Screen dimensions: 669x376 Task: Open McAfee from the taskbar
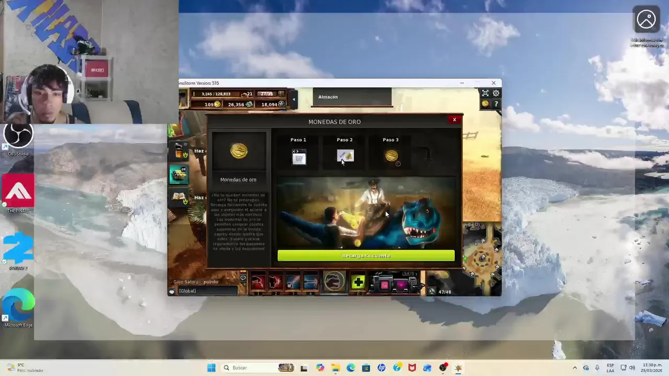pos(412,368)
